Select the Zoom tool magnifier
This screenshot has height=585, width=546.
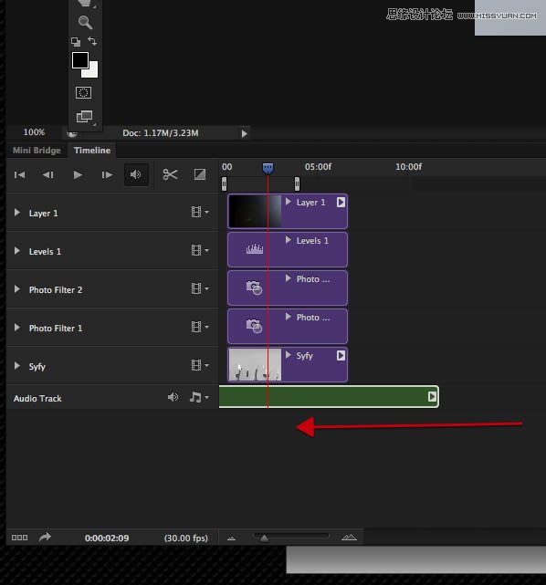click(x=85, y=23)
